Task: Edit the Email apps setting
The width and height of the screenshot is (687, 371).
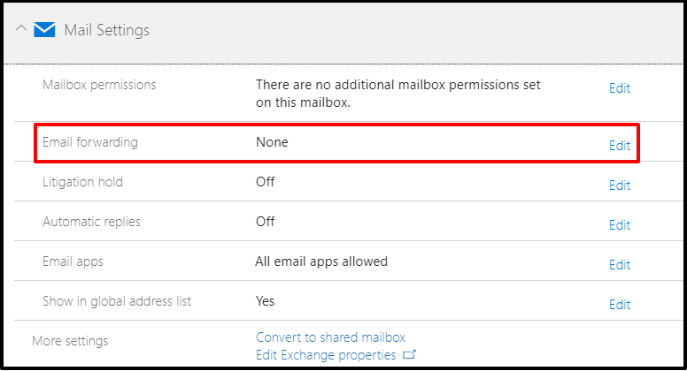Action: tap(619, 265)
